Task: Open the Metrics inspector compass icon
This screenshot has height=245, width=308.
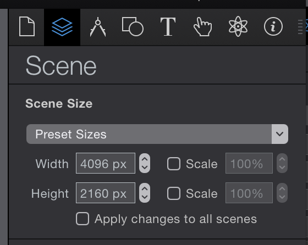Action: coord(98,27)
